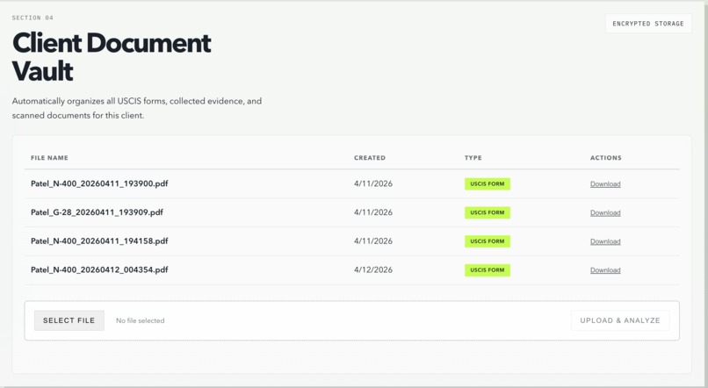The width and height of the screenshot is (708, 388).
Task: Select file name Patel_N-400_20260411_193900.pdf
Action: click(x=99, y=183)
